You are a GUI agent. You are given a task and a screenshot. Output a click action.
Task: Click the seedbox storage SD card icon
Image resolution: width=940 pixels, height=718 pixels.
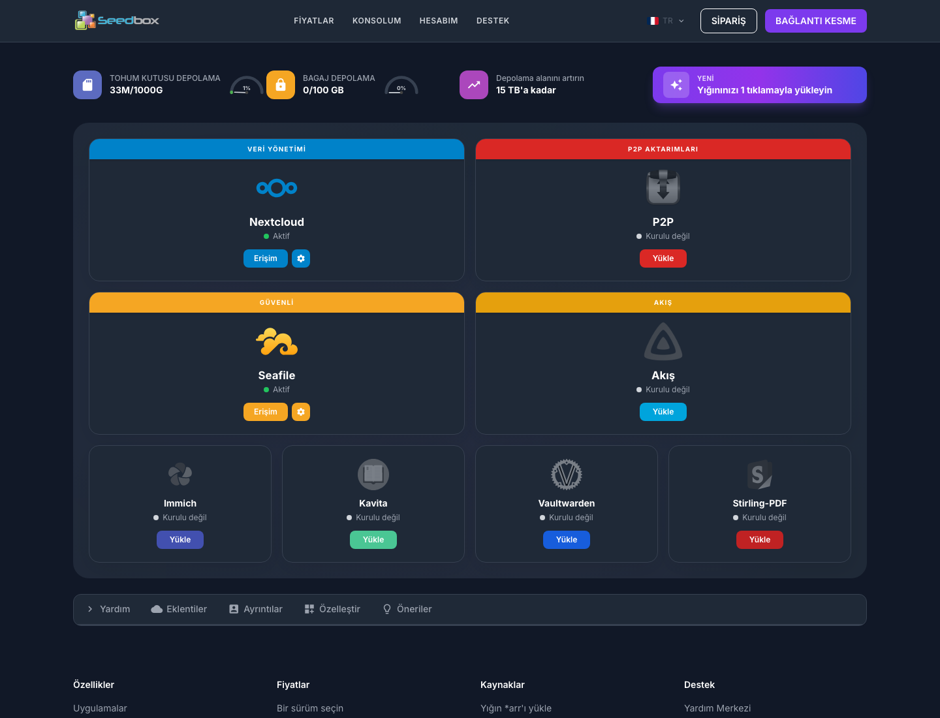pyautogui.click(x=87, y=85)
